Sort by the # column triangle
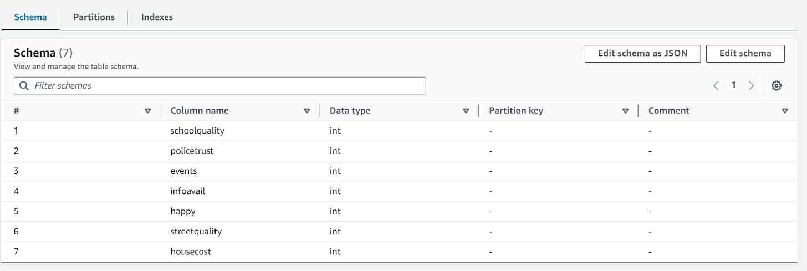807x271 pixels. click(x=147, y=111)
